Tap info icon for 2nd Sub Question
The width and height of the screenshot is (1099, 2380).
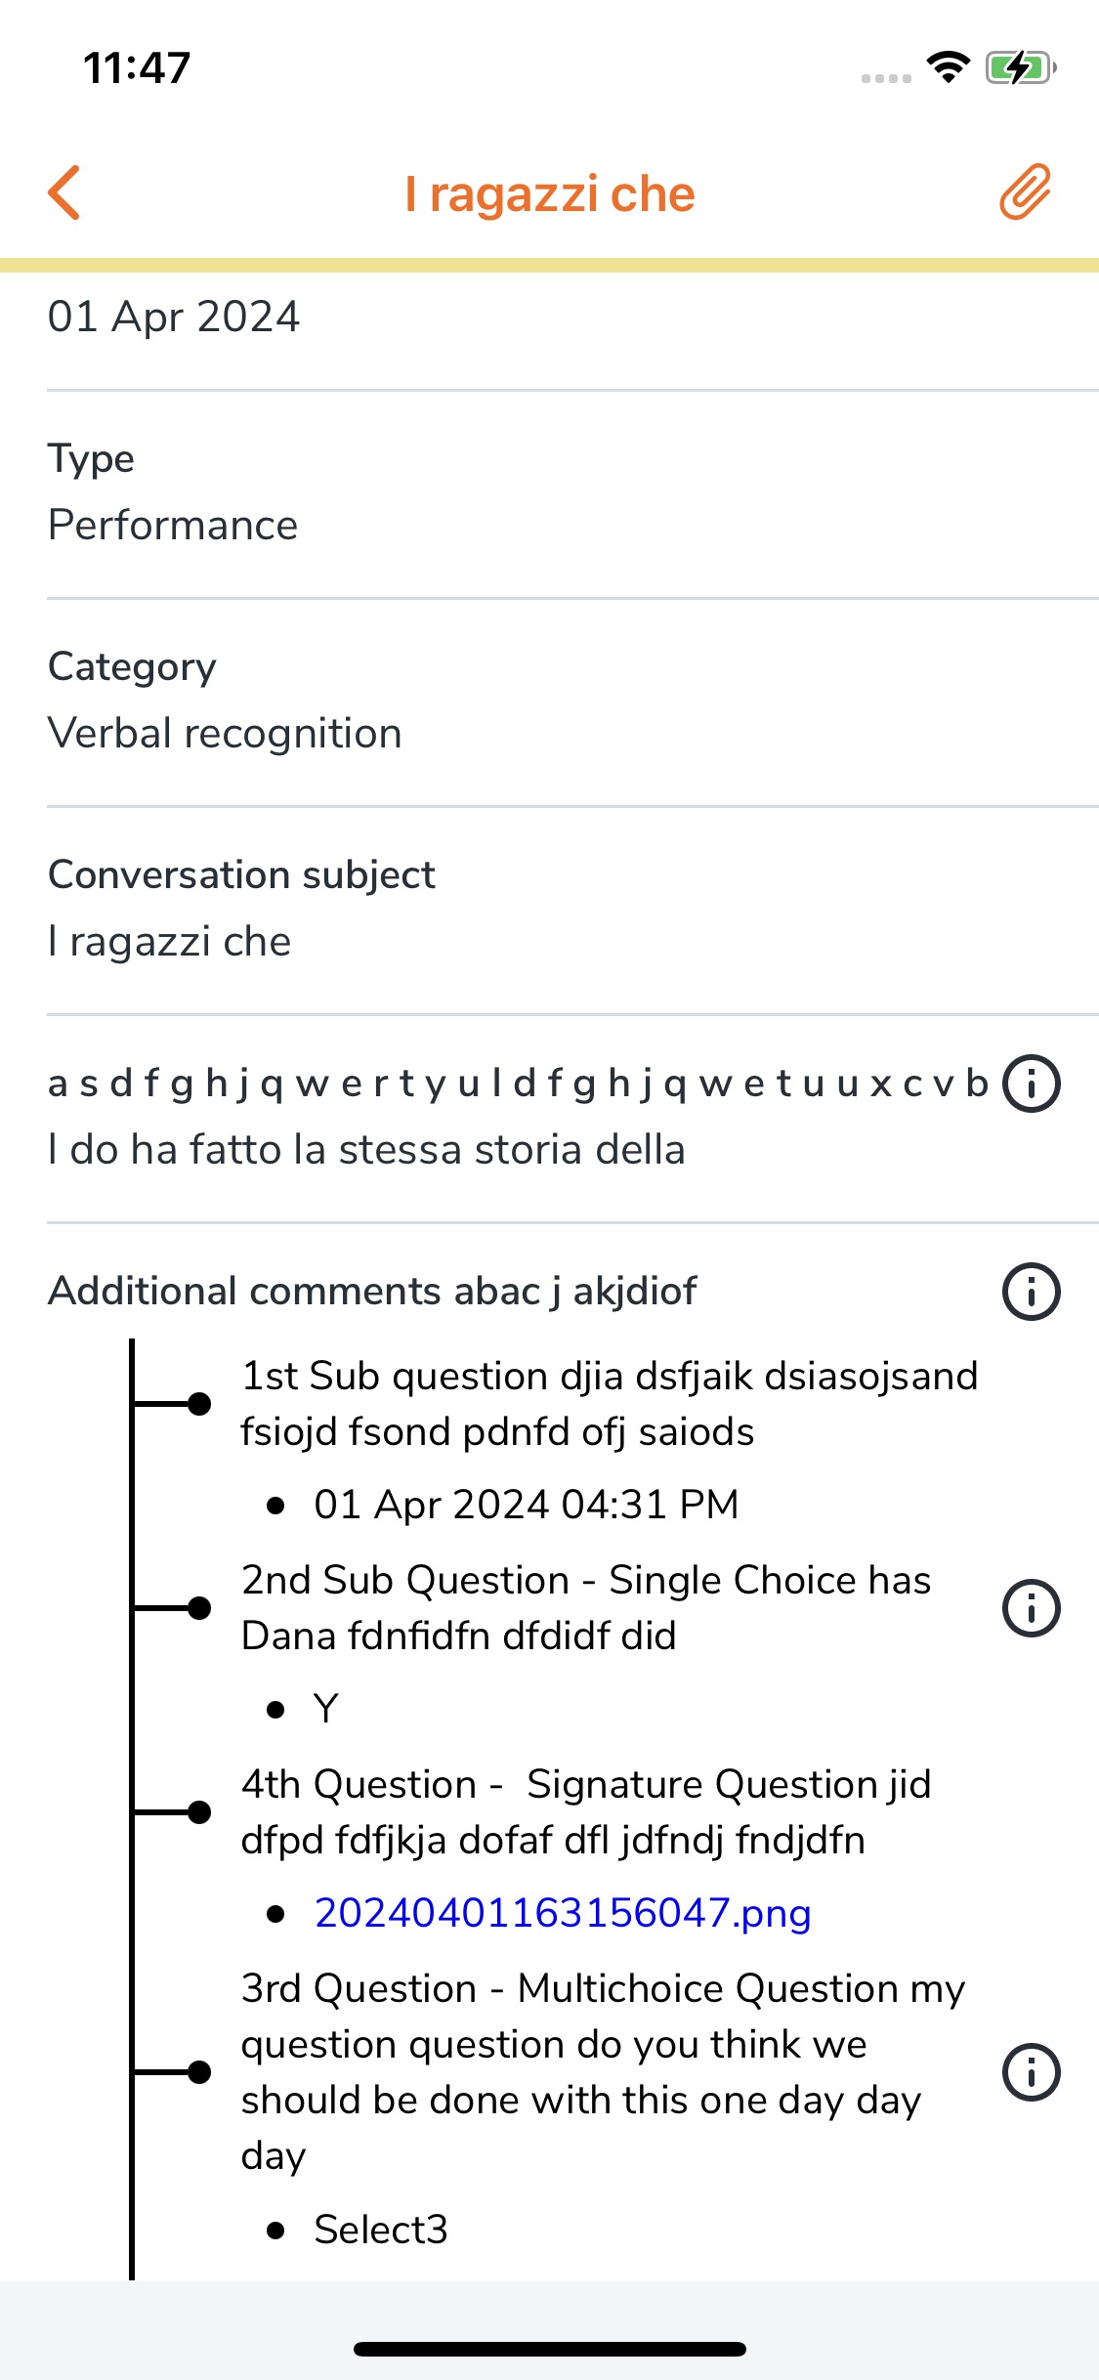pos(1032,1608)
